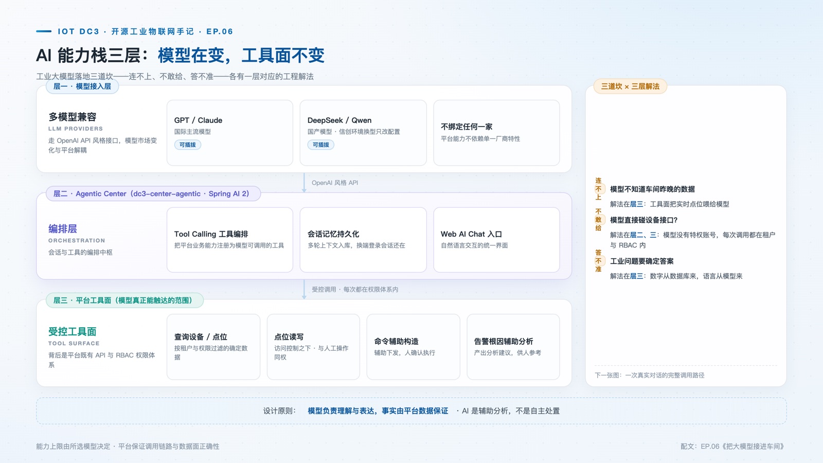Image resolution: width=823 pixels, height=463 pixels.
Task: Click the "DeepSeek / Qwen" card title
Action: click(339, 120)
